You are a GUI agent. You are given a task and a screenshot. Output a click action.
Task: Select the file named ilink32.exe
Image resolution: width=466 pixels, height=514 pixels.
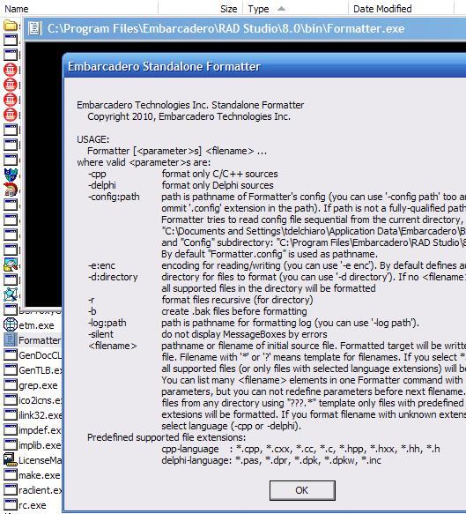point(41,415)
